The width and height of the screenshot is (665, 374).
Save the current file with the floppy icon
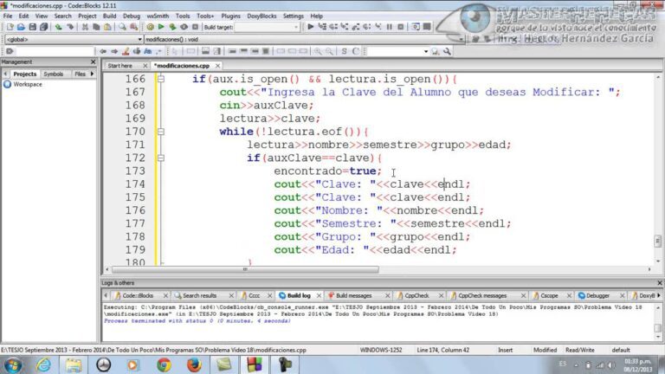click(32, 27)
